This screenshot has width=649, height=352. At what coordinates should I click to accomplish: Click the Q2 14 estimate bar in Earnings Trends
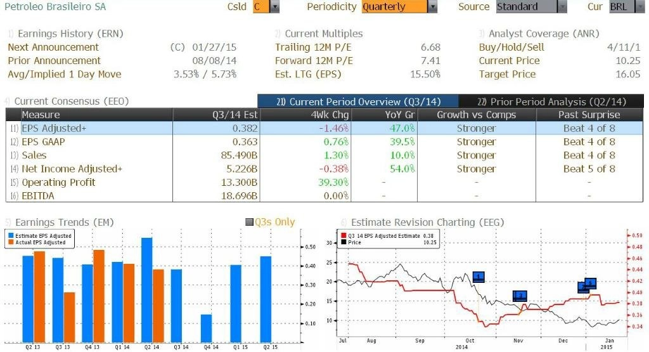pyautogui.click(x=147, y=290)
